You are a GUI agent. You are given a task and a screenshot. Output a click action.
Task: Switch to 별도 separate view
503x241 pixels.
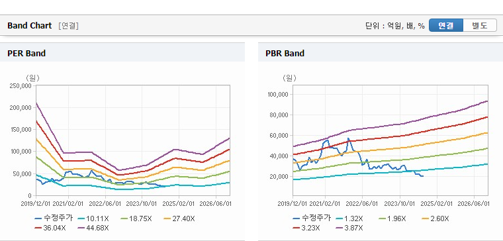point(480,25)
